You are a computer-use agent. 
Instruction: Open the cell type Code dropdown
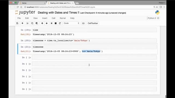tap(71, 23)
